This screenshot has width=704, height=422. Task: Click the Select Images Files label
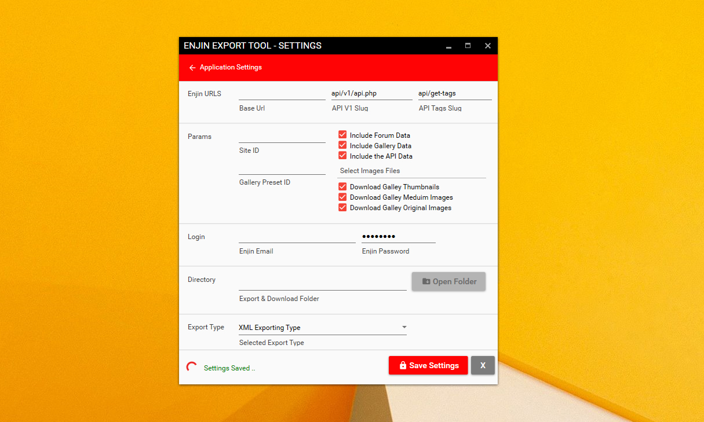370,171
